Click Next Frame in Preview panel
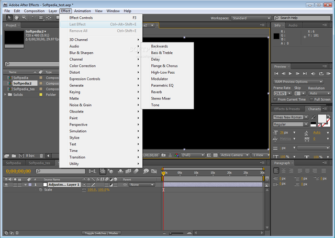 297,73
